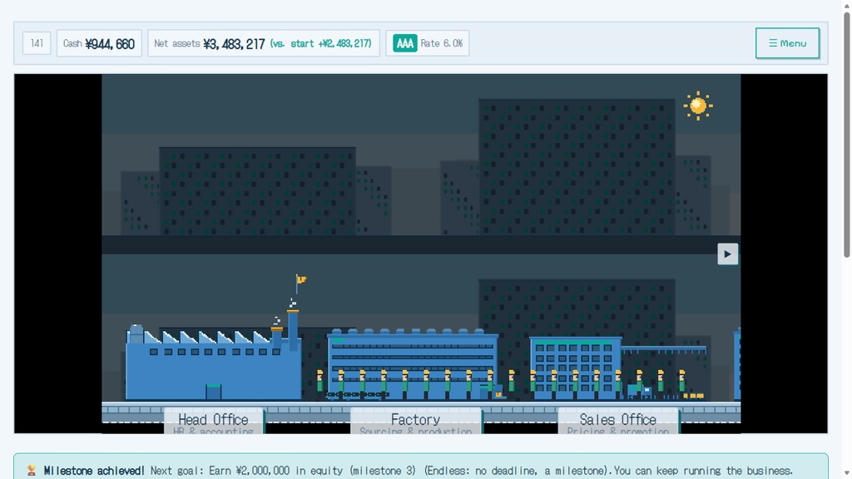Select the wide factory building
The height and width of the screenshot is (479, 852).
pos(413,365)
